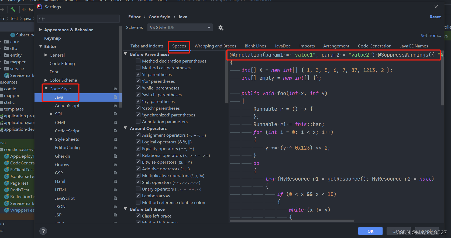Viewport: 451px width, 238px height.
Task: Switch to Imports tab
Action: click(307, 46)
